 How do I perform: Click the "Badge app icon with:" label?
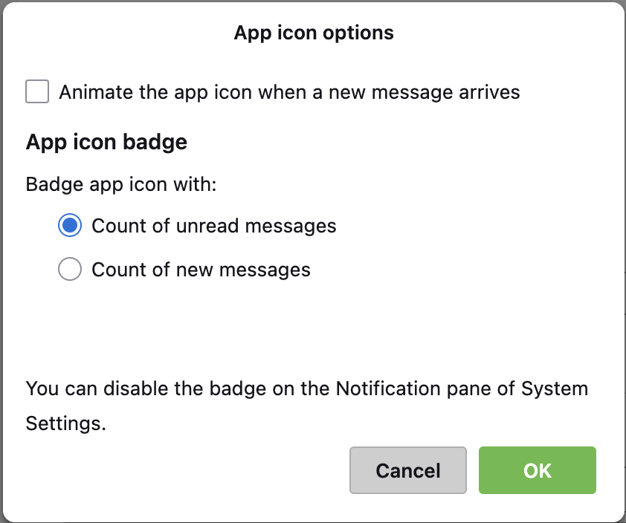pos(120,183)
